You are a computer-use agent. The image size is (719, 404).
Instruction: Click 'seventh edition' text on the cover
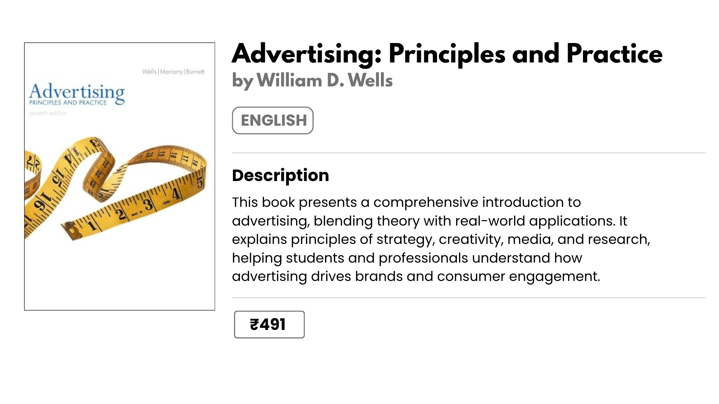coord(48,113)
